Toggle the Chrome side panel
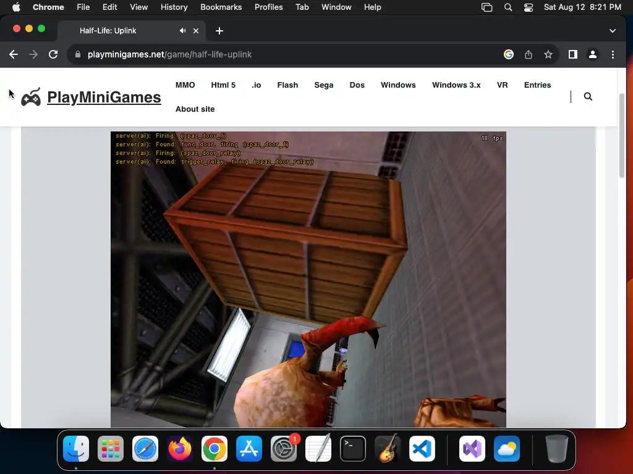The width and height of the screenshot is (633, 474). click(573, 54)
